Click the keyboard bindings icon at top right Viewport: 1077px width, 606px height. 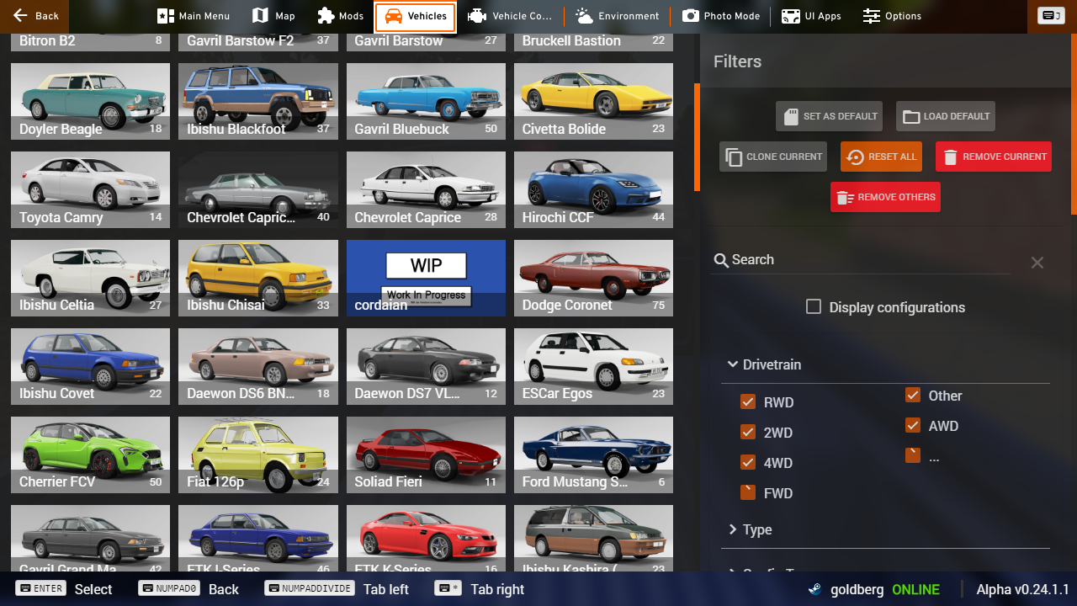tap(1051, 16)
